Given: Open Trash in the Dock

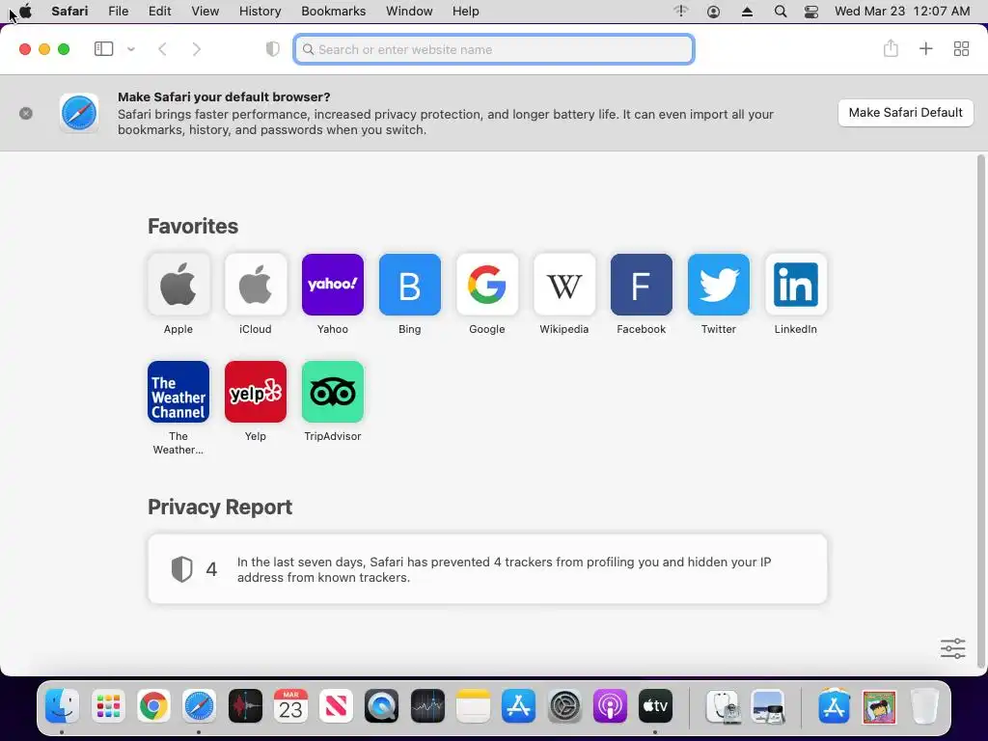Looking at the screenshot, I should tap(924, 705).
